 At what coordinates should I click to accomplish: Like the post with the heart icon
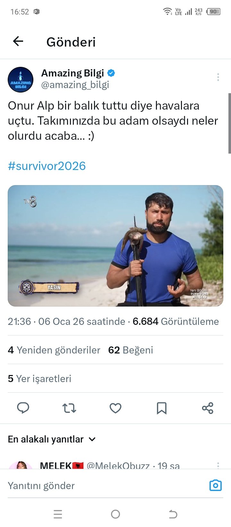tap(116, 408)
